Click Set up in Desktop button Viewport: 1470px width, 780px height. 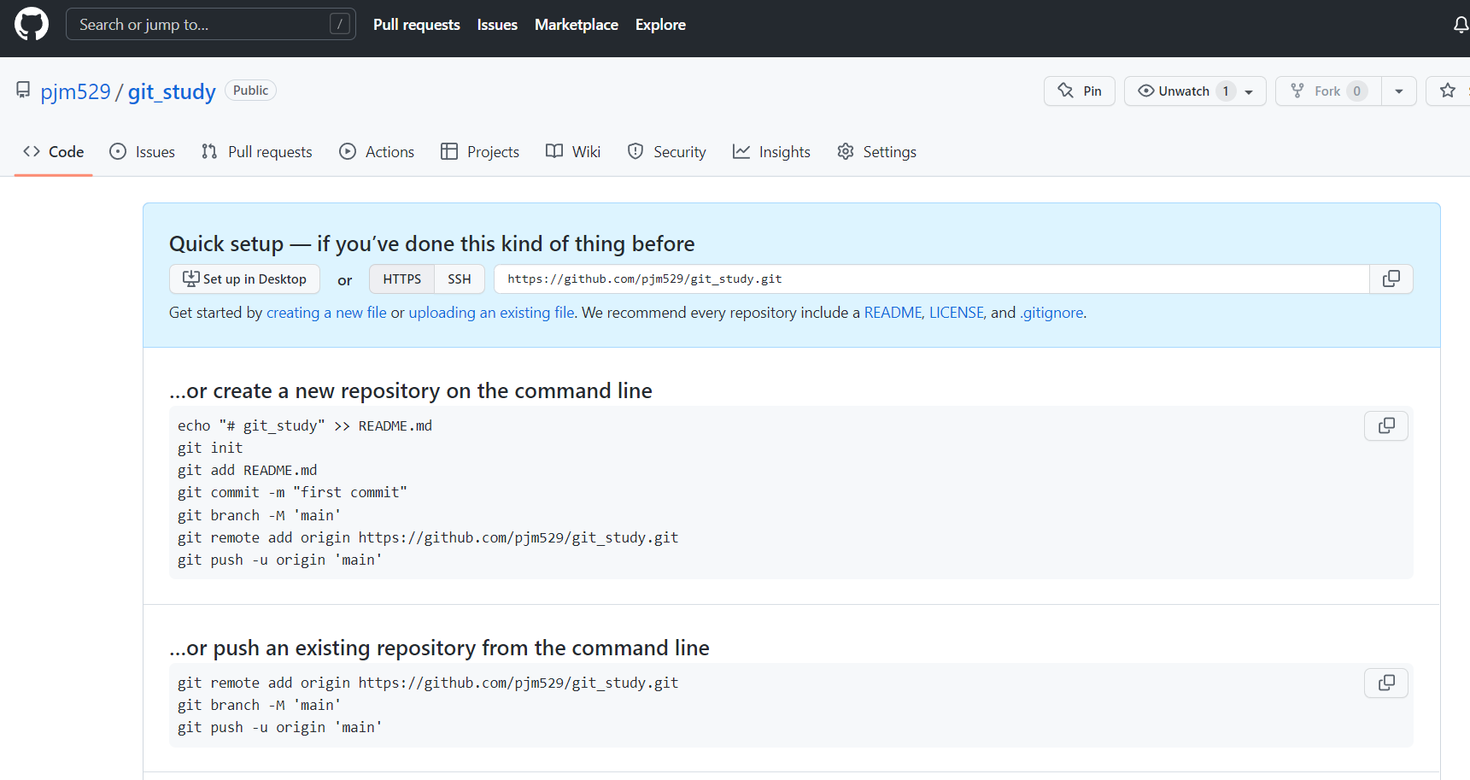[x=244, y=279]
